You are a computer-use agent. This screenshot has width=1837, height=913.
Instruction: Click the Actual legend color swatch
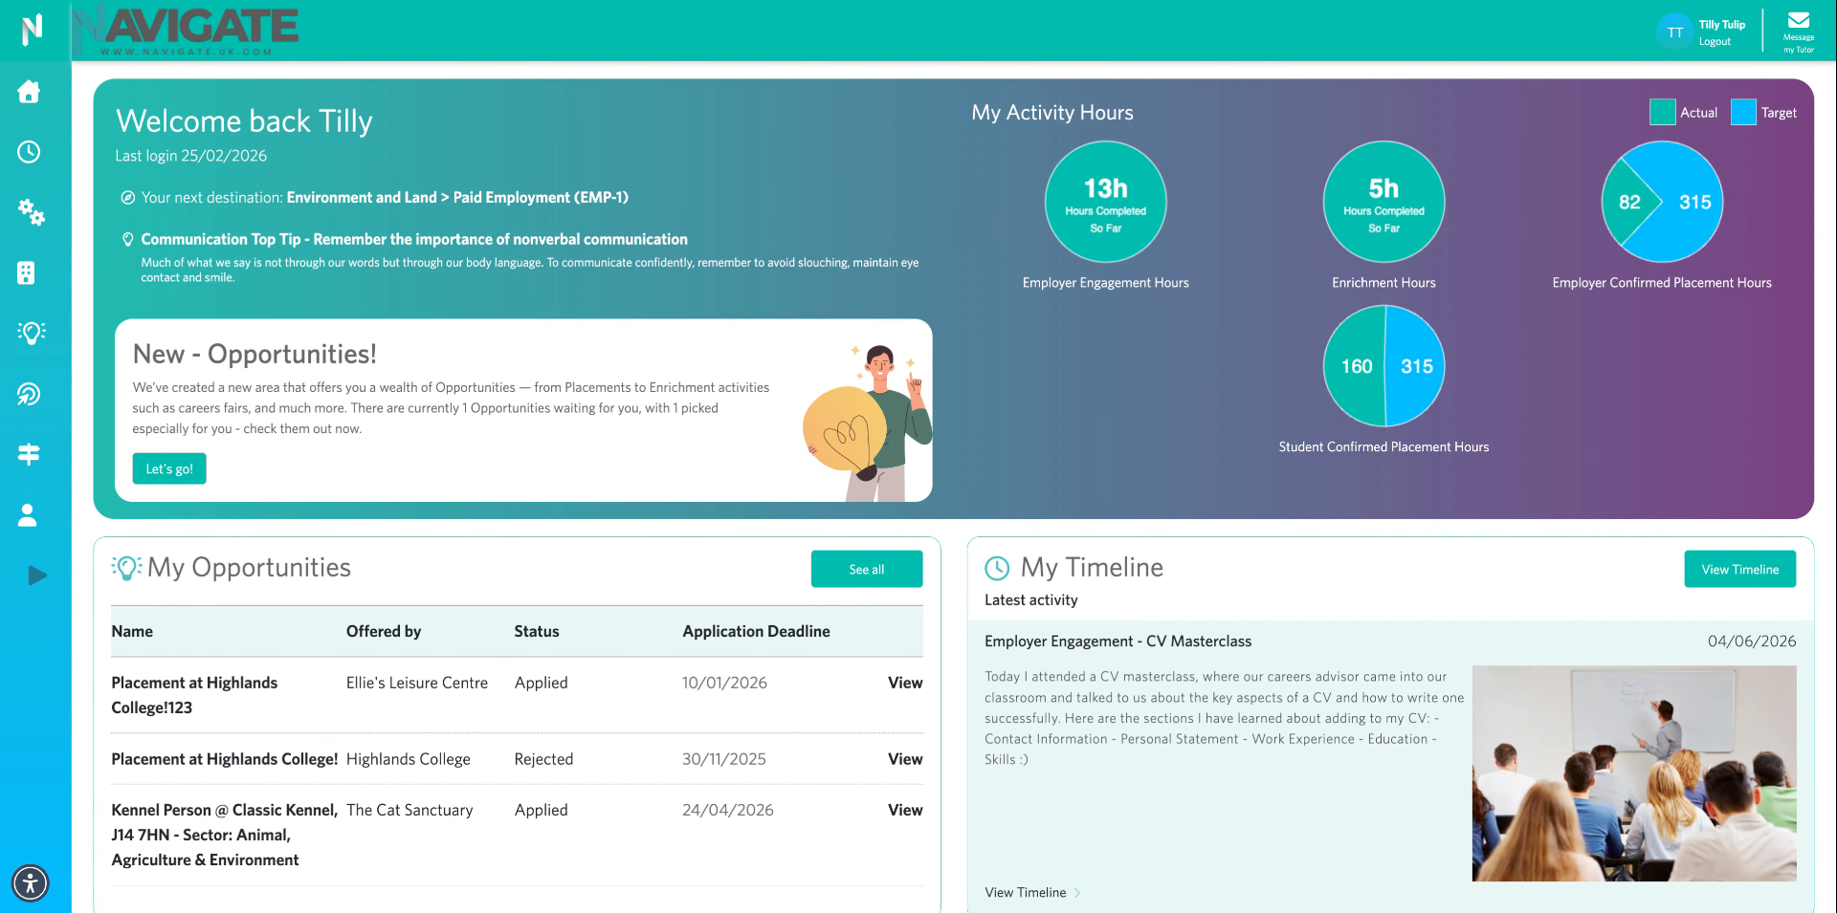click(1663, 112)
